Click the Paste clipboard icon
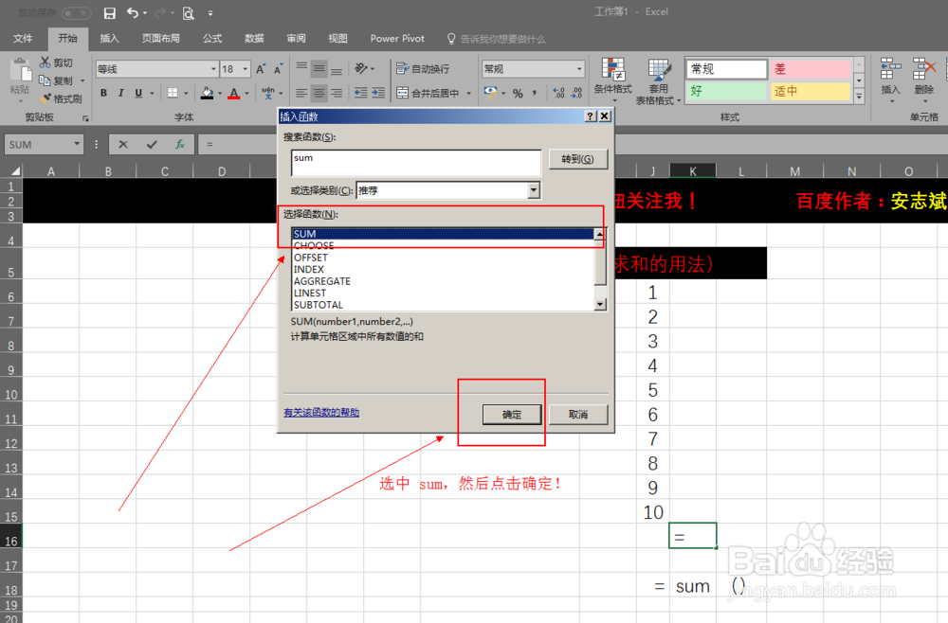 (x=21, y=71)
